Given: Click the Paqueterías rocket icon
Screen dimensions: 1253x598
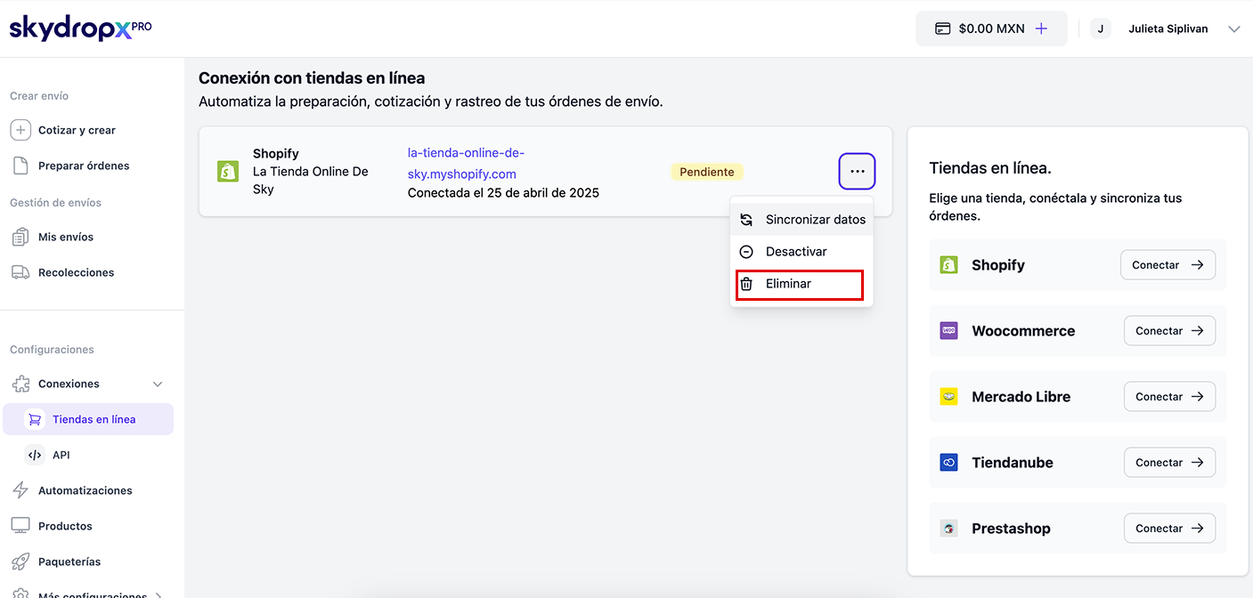Looking at the screenshot, I should pyautogui.click(x=20, y=562).
